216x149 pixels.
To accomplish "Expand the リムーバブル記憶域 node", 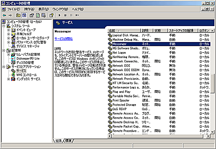I will 8,54.
